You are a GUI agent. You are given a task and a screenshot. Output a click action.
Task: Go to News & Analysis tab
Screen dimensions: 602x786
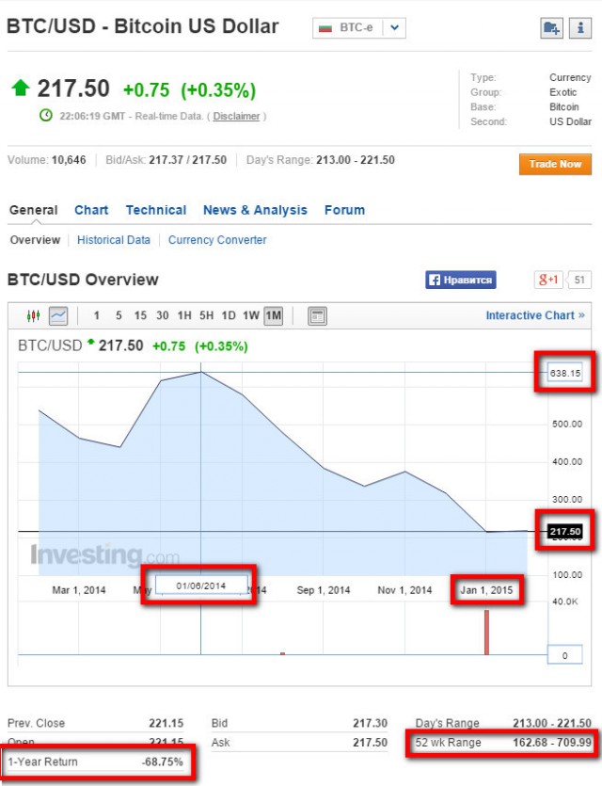255,210
